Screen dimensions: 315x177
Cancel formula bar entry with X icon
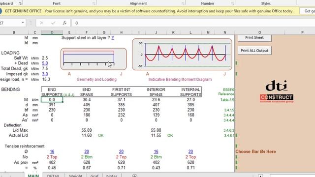41,23
